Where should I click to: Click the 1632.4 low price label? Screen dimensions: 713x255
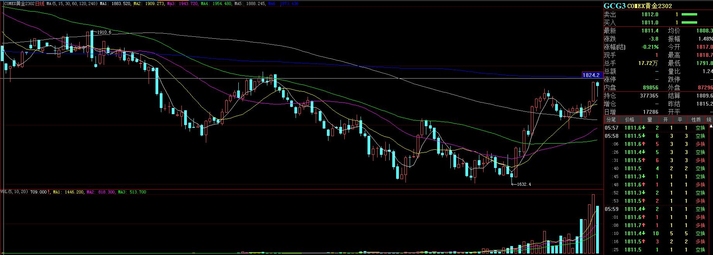(x=523, y=184)
